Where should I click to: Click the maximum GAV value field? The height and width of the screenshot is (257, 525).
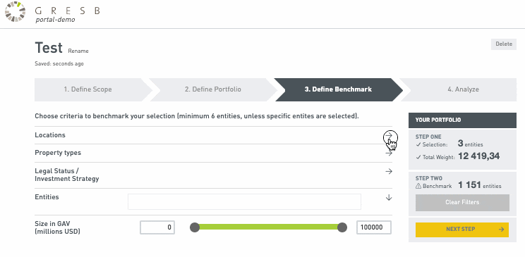click(x=374, y=227)
